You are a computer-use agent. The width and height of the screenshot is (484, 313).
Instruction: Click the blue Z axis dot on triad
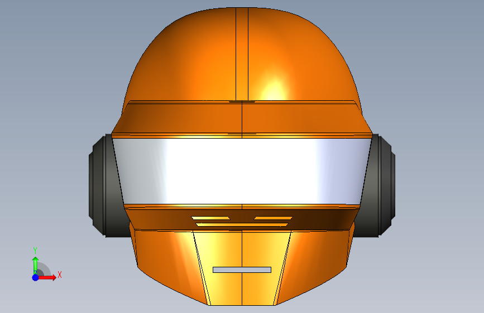coord(35,277)
